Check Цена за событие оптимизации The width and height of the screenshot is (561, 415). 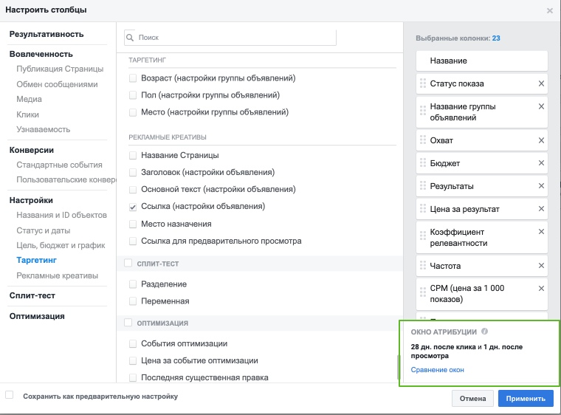coord(133,360)
